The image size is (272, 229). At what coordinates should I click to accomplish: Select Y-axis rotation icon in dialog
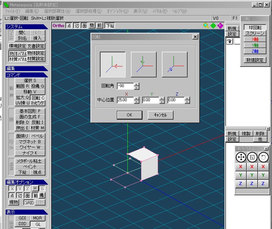tap(144, 64)
